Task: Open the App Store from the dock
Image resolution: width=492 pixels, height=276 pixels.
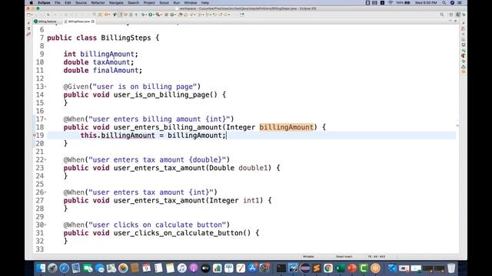Action: click(x=252, y=268)
